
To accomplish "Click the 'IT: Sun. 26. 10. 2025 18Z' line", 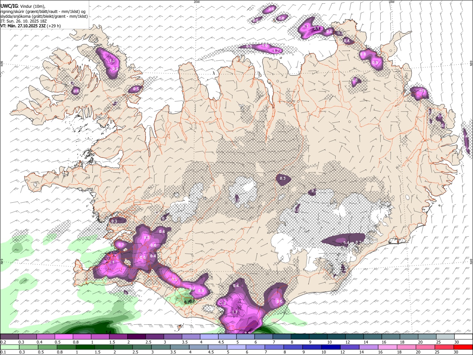I will pos(24,21).
